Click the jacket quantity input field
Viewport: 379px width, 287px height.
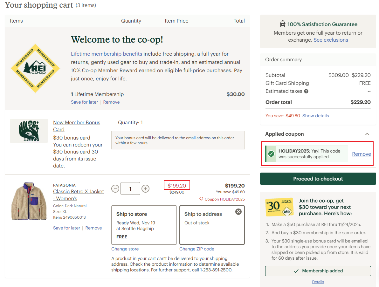point(130,189)
